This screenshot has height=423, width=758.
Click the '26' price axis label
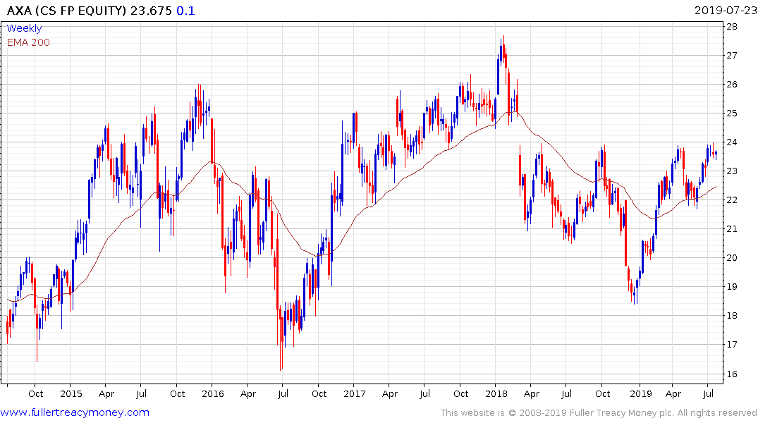click(732, 84)
